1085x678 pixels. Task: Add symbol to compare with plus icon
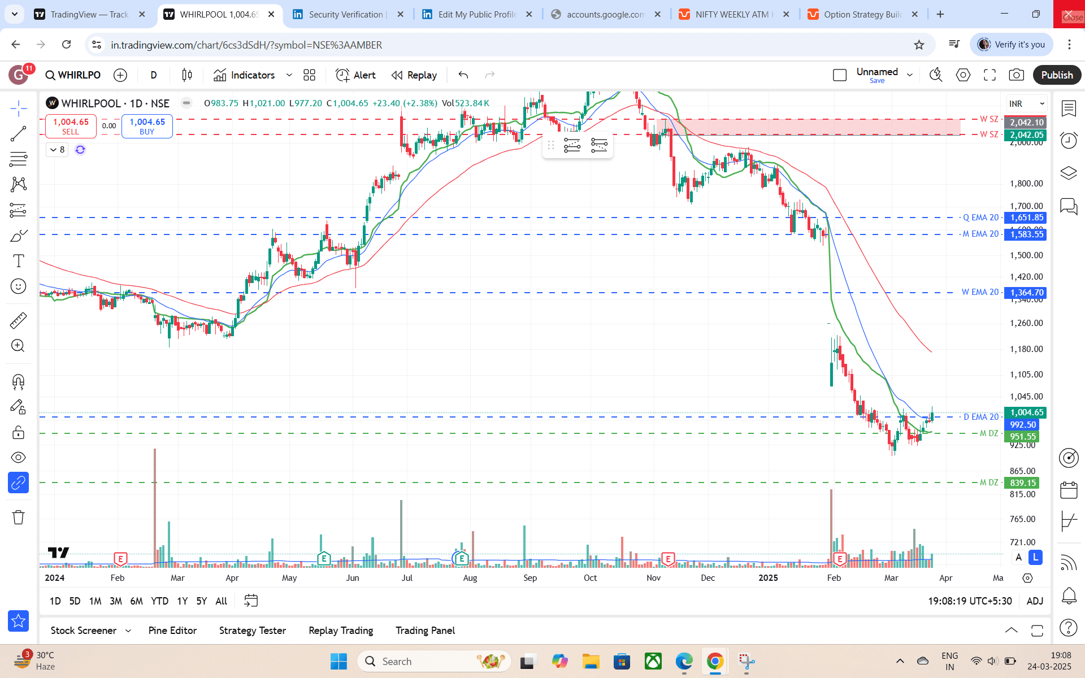[120, 75]
